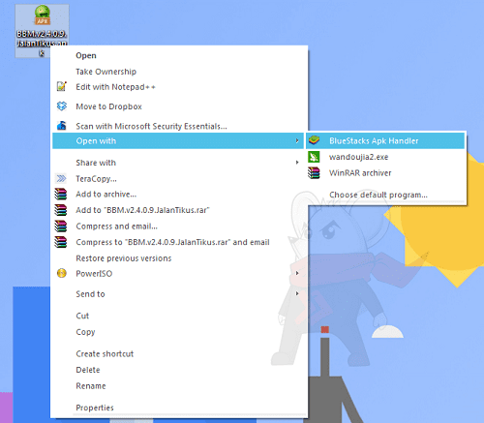The height and width of the screenshot is (423, 484).
Task: Click the wandoujia2.exe green icon
Action: tap(314, 157)
